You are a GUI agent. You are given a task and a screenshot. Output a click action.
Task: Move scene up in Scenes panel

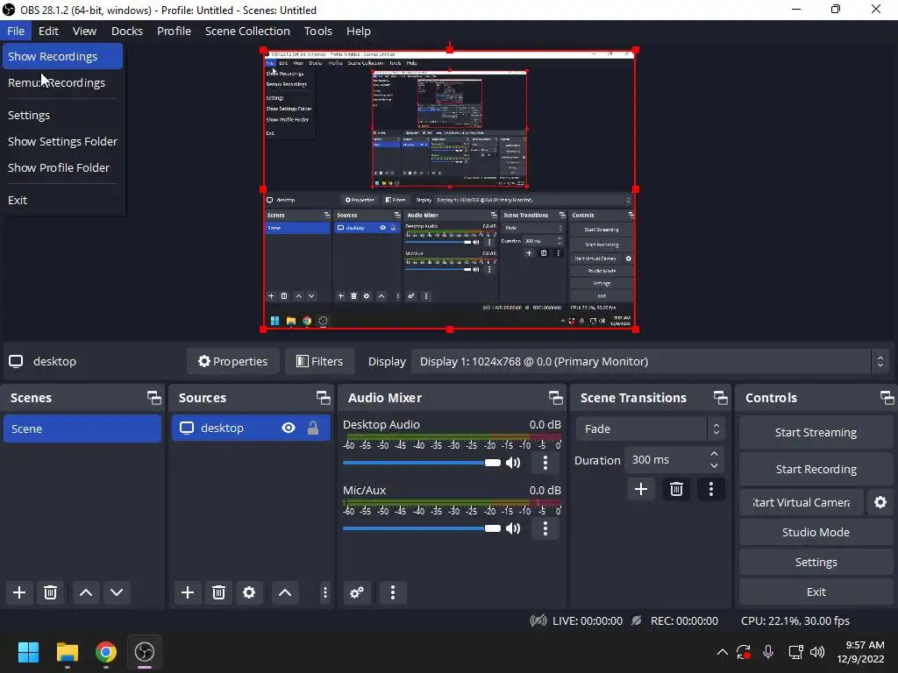pos(86,592)
